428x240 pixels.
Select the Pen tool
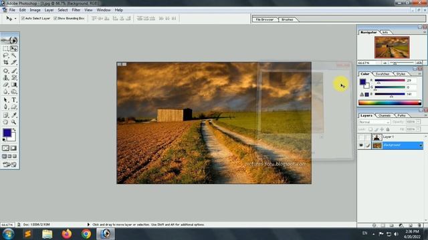click(5, 107)
